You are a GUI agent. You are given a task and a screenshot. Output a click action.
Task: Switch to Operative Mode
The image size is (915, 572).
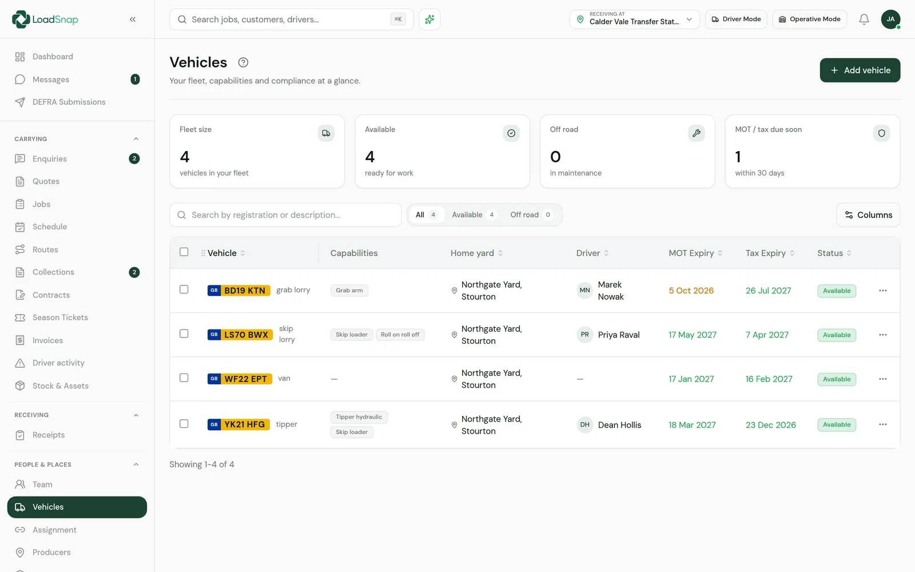pyautogui.click(x=809, y=19)
